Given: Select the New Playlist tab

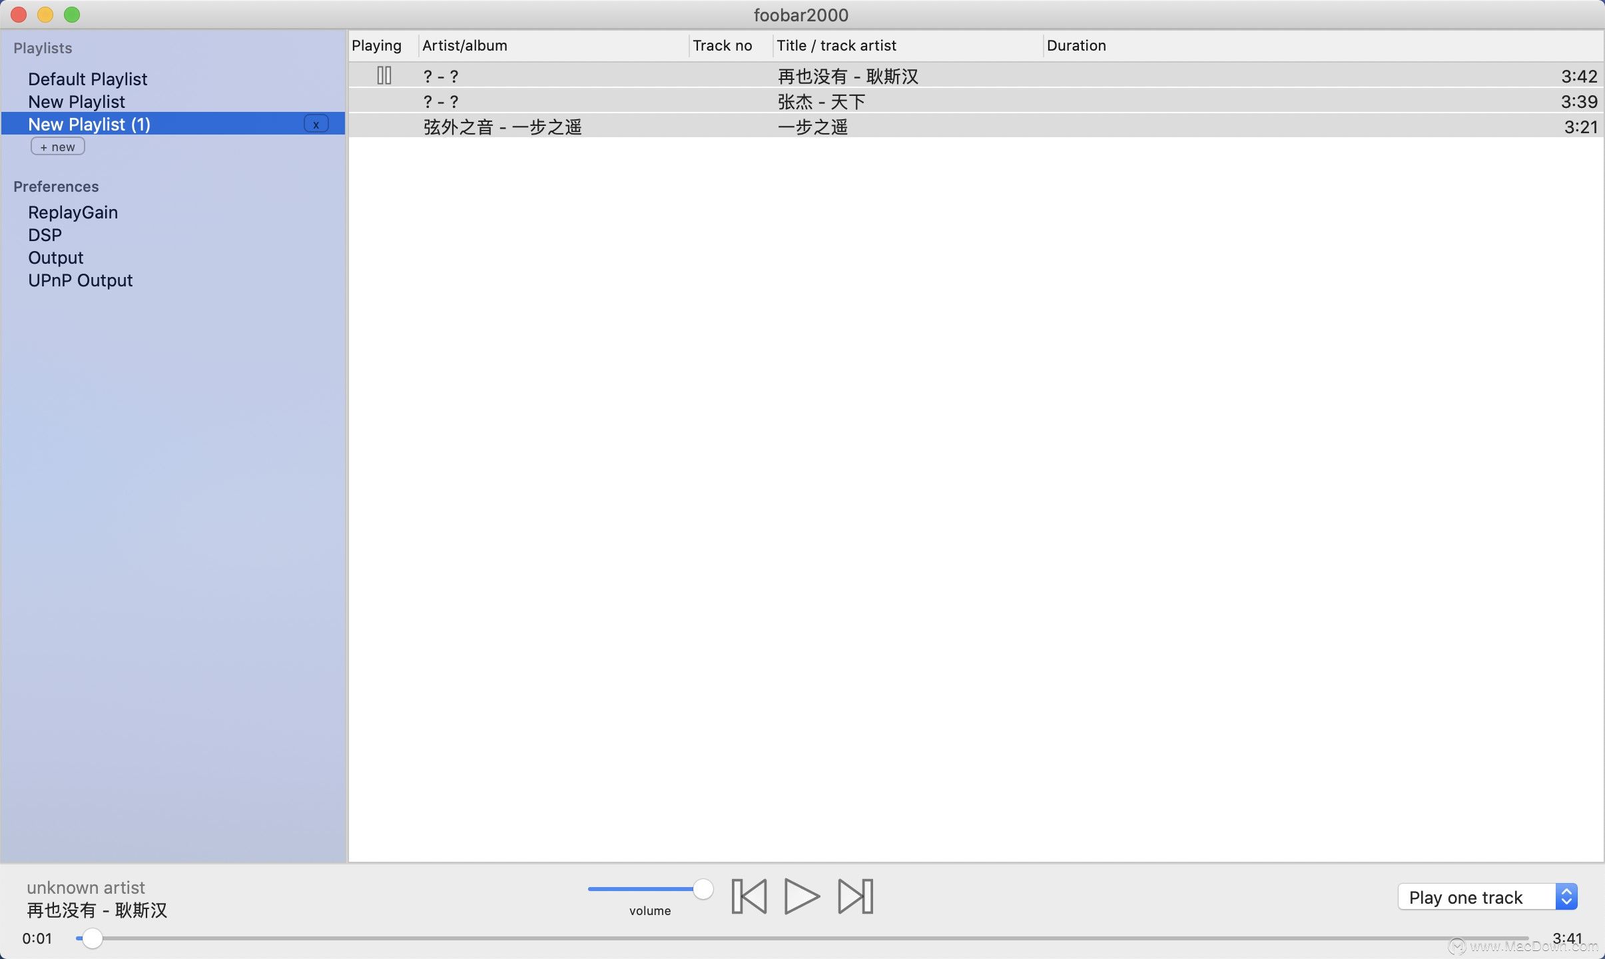Looking at the screenshot, I should click(76, 101).
